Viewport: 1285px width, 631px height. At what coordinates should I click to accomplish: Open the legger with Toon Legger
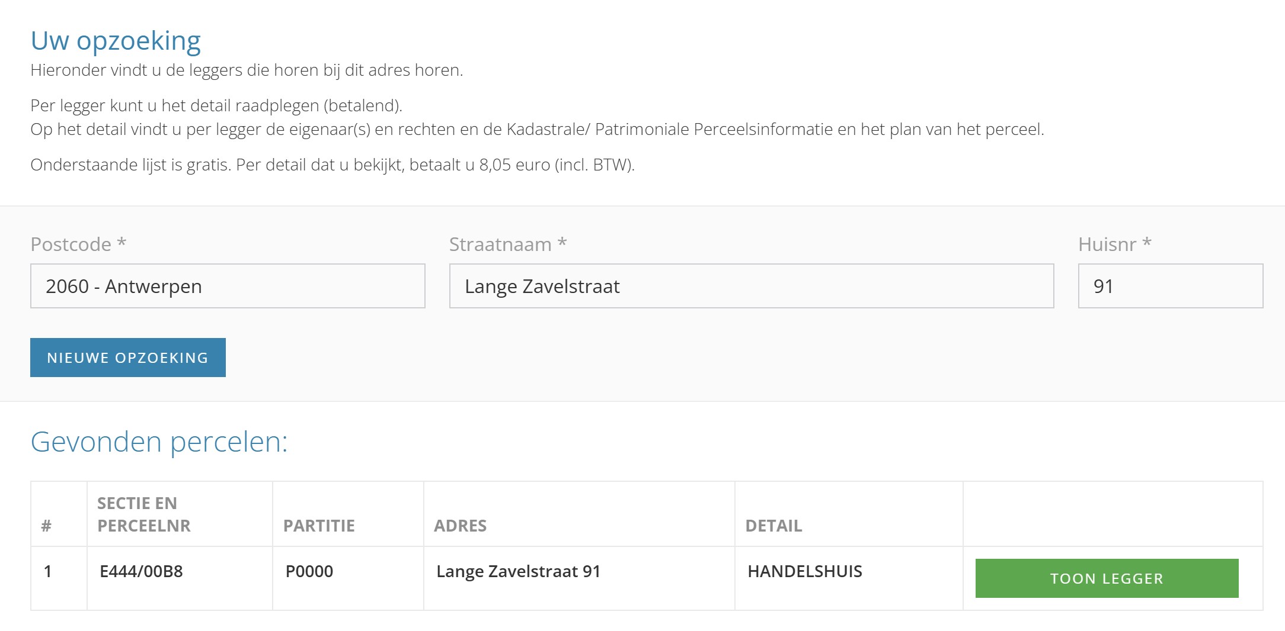pyautogui.click(x=1107, y=578)
